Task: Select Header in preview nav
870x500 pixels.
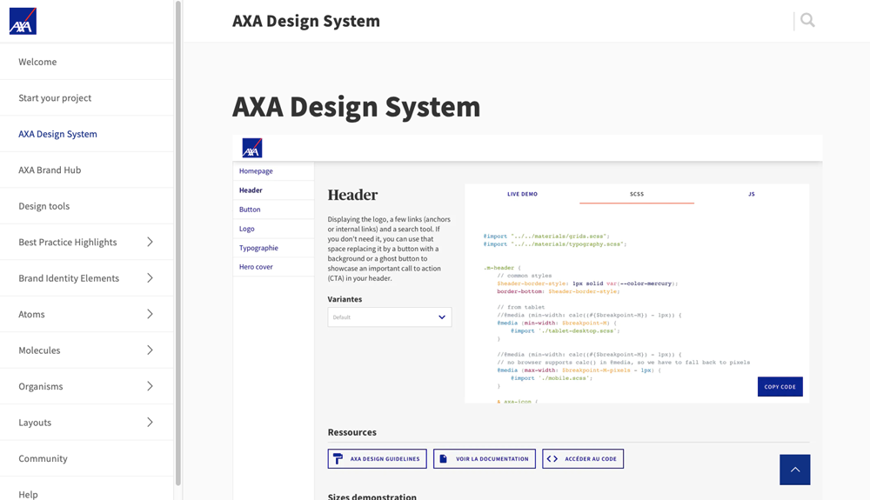Action: pyautogui.click(x=251, y=190)
